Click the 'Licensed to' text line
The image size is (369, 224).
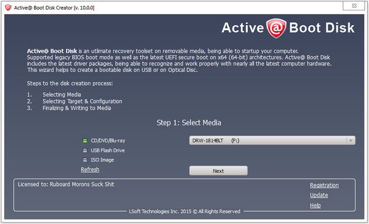click(66, 184)
